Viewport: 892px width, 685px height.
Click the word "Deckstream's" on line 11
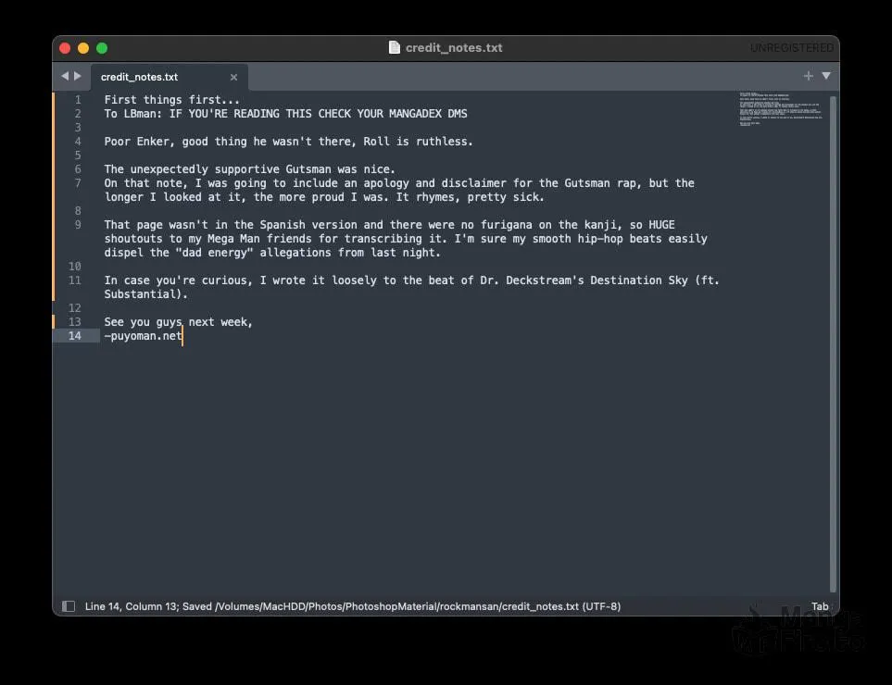tap(545, 280)
